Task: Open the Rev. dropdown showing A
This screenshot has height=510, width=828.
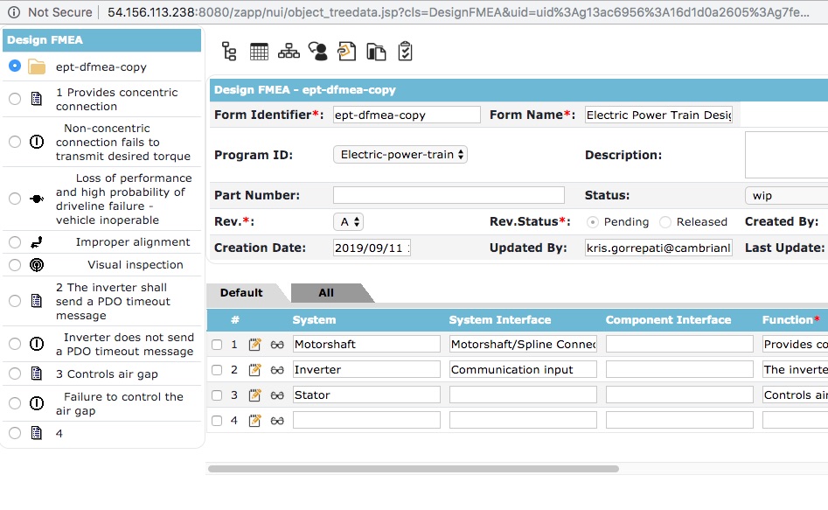Action: 349,222
